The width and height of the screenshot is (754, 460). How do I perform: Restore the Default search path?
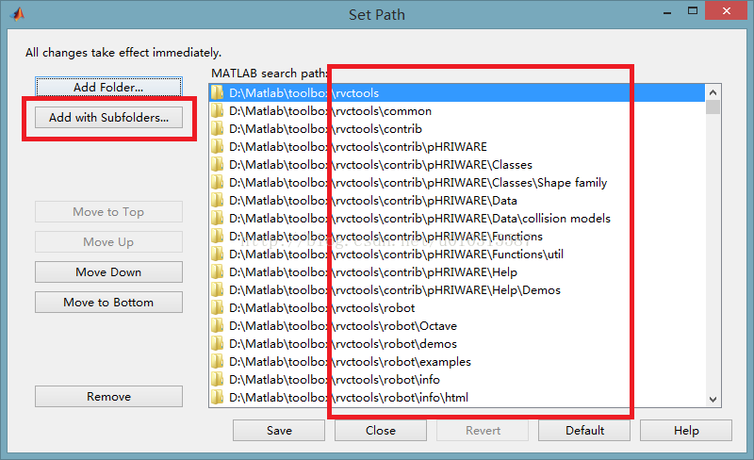pos(584,430)
